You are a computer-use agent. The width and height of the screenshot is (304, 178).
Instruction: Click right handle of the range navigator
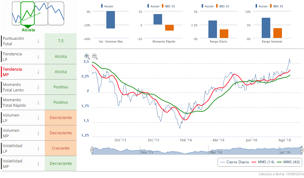point(302,150)
